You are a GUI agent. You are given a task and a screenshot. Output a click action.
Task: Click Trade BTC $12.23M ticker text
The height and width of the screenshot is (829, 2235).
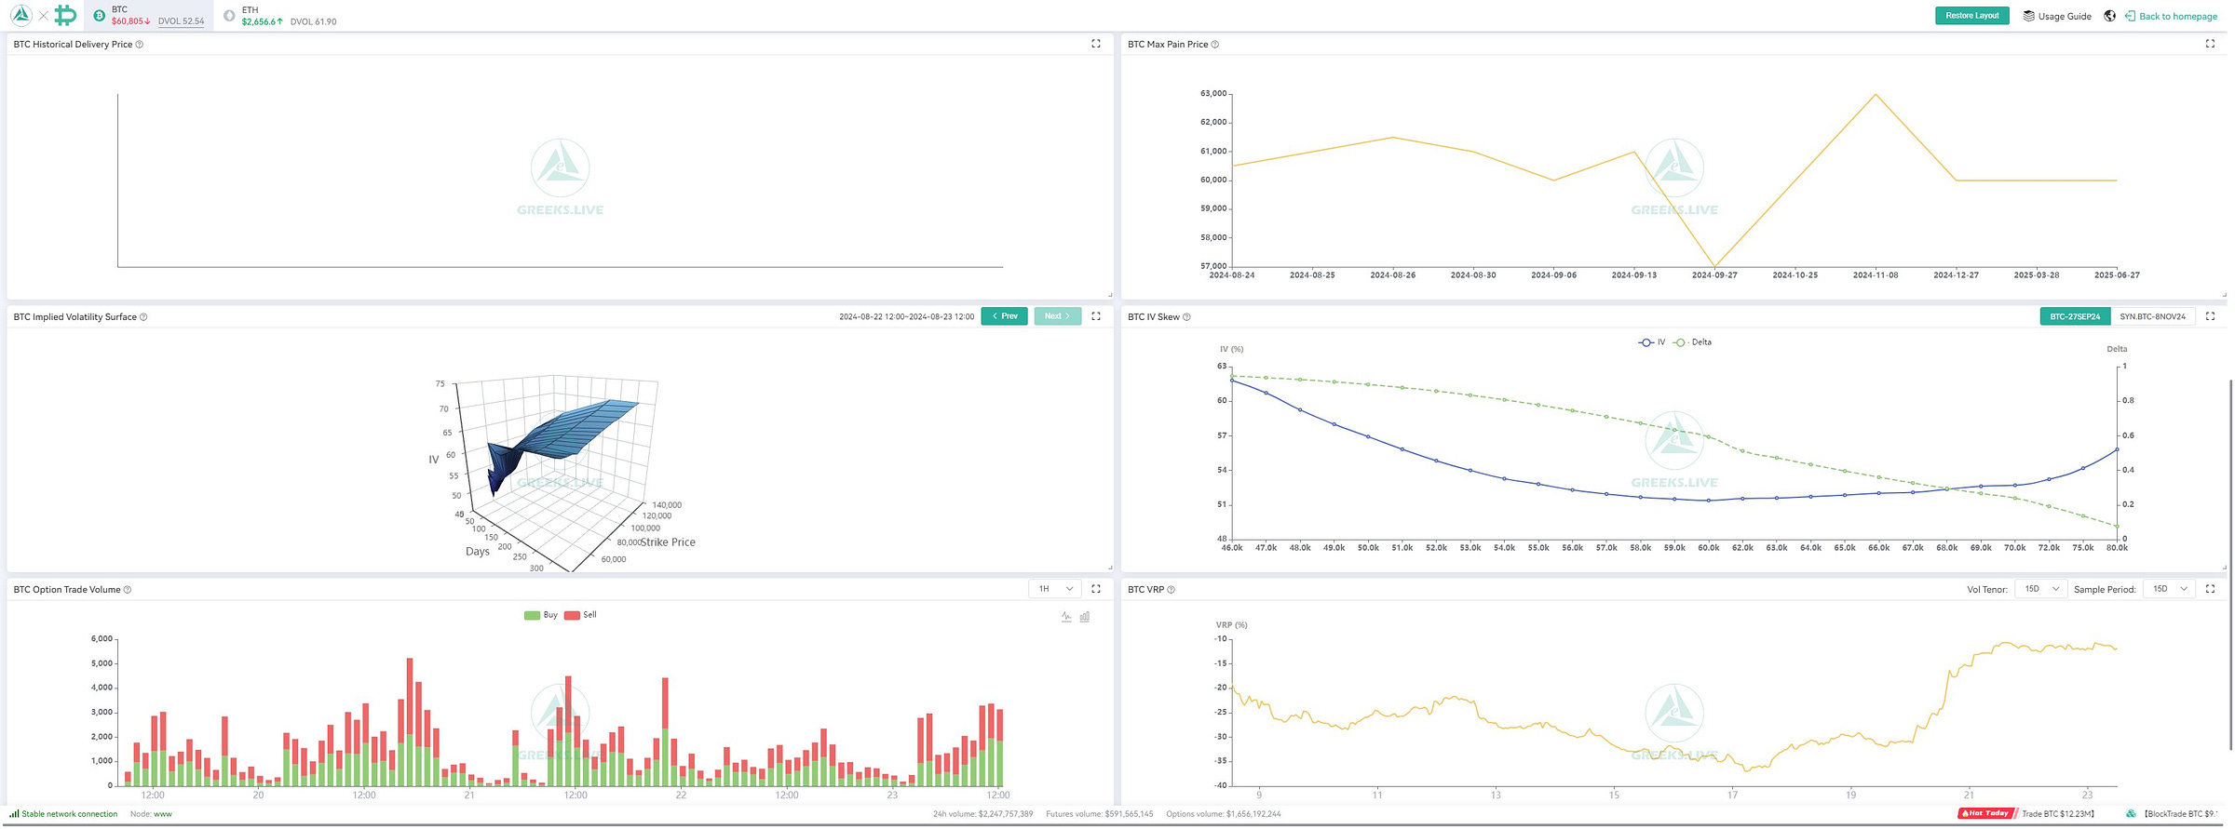pos(2058,814)
